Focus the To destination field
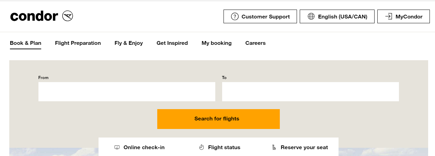 point(310,92)
